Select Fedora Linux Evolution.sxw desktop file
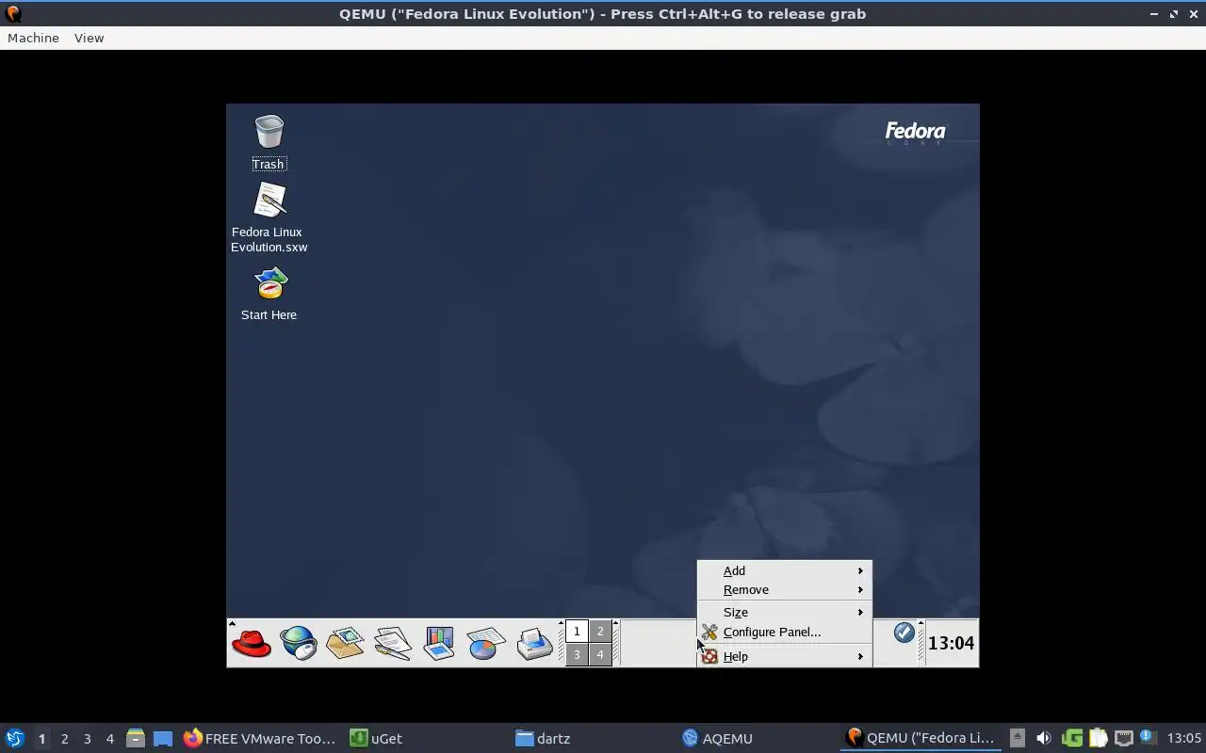This screenshot has height=753, width=1206. click(x=269, y=217)
